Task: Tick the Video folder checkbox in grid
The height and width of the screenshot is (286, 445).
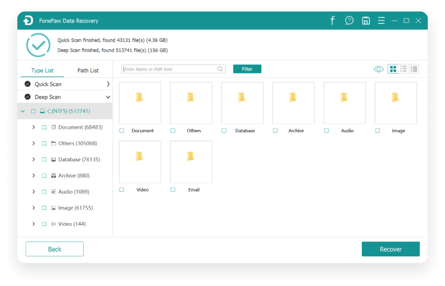Action: tap(122, 190)
